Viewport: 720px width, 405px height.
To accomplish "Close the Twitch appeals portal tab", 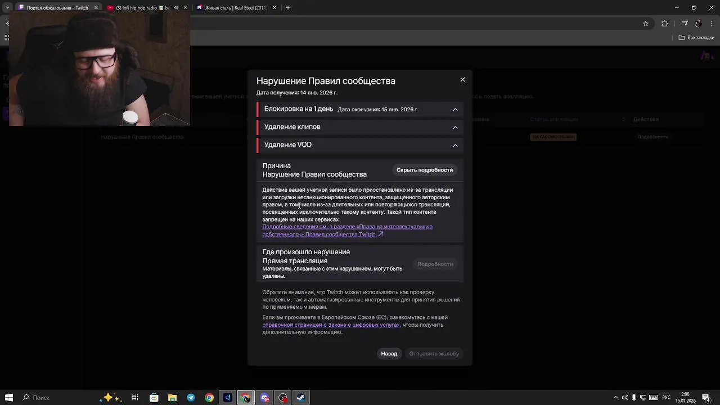I will click(x=96, y=8).
